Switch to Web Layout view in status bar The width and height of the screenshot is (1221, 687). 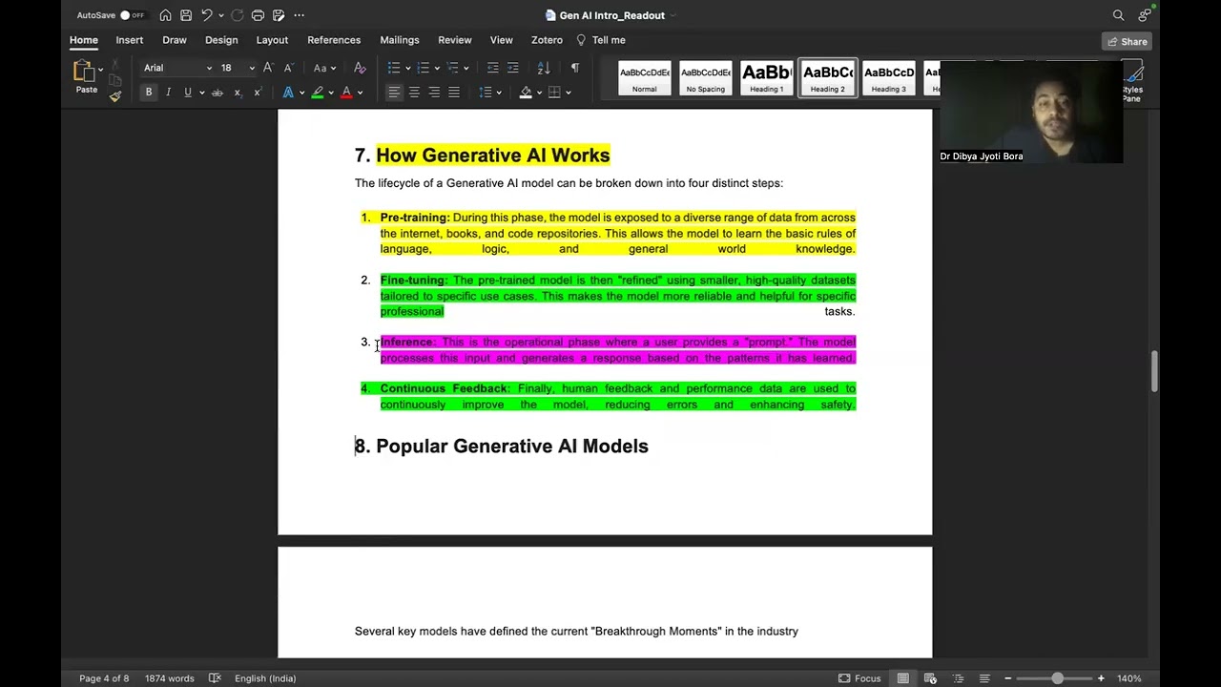click(930, 678)
